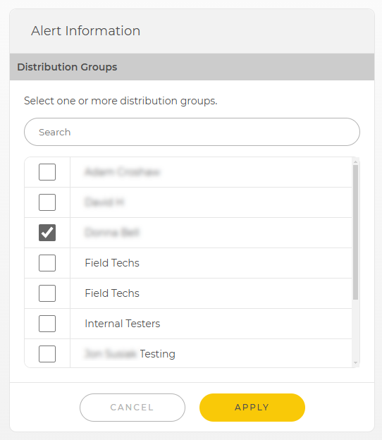Click the list scrollbar down arrow

pos(355,363)
